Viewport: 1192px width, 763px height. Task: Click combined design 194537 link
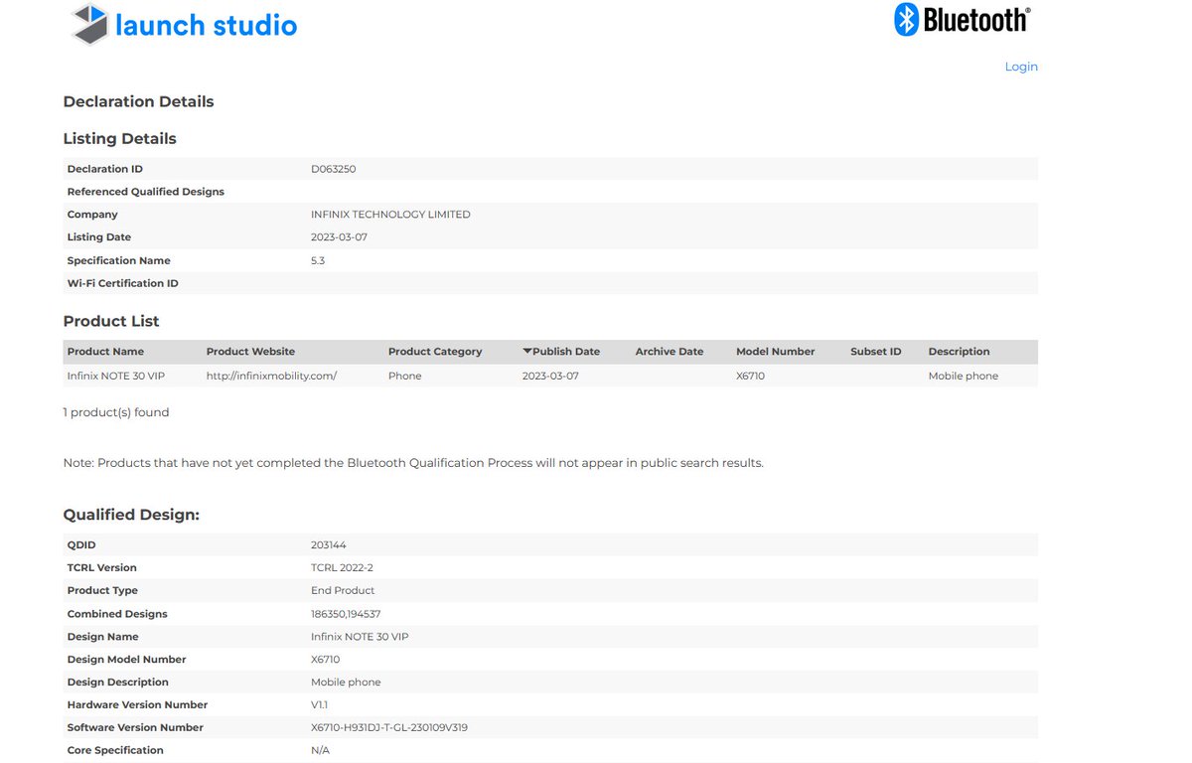tap(364, 613)
